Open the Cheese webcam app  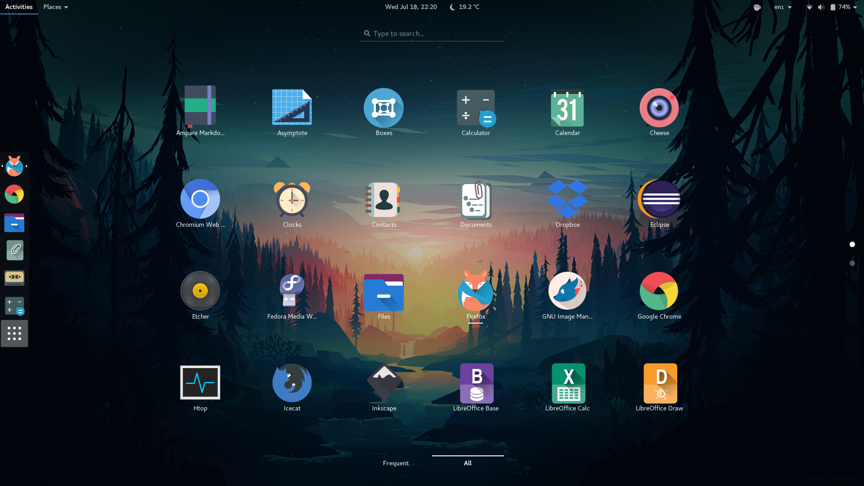click(x=659, y=108)
